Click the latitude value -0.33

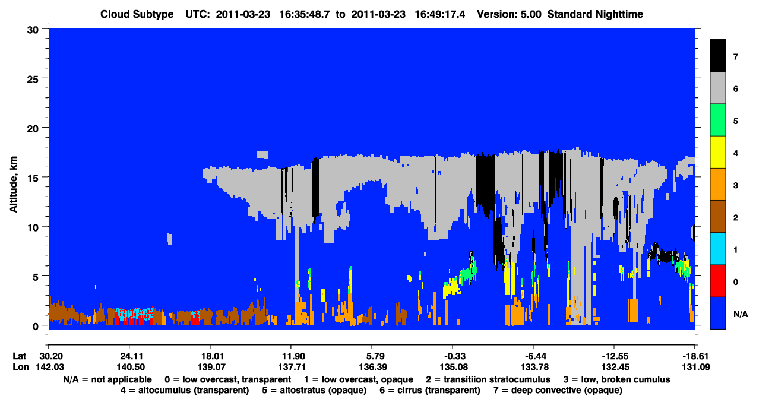[x=452, y=356]
